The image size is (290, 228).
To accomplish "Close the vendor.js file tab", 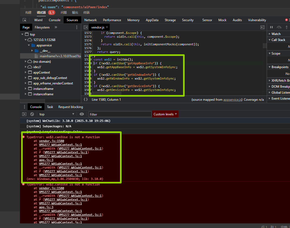I will tap(107, 27).
